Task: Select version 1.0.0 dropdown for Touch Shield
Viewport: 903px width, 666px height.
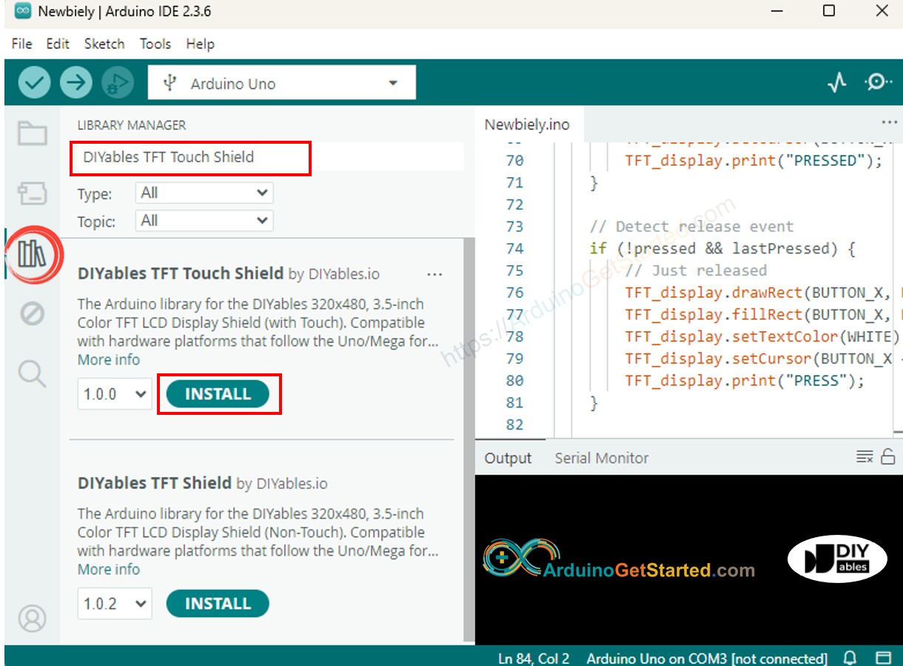Action: pos(115,394)
